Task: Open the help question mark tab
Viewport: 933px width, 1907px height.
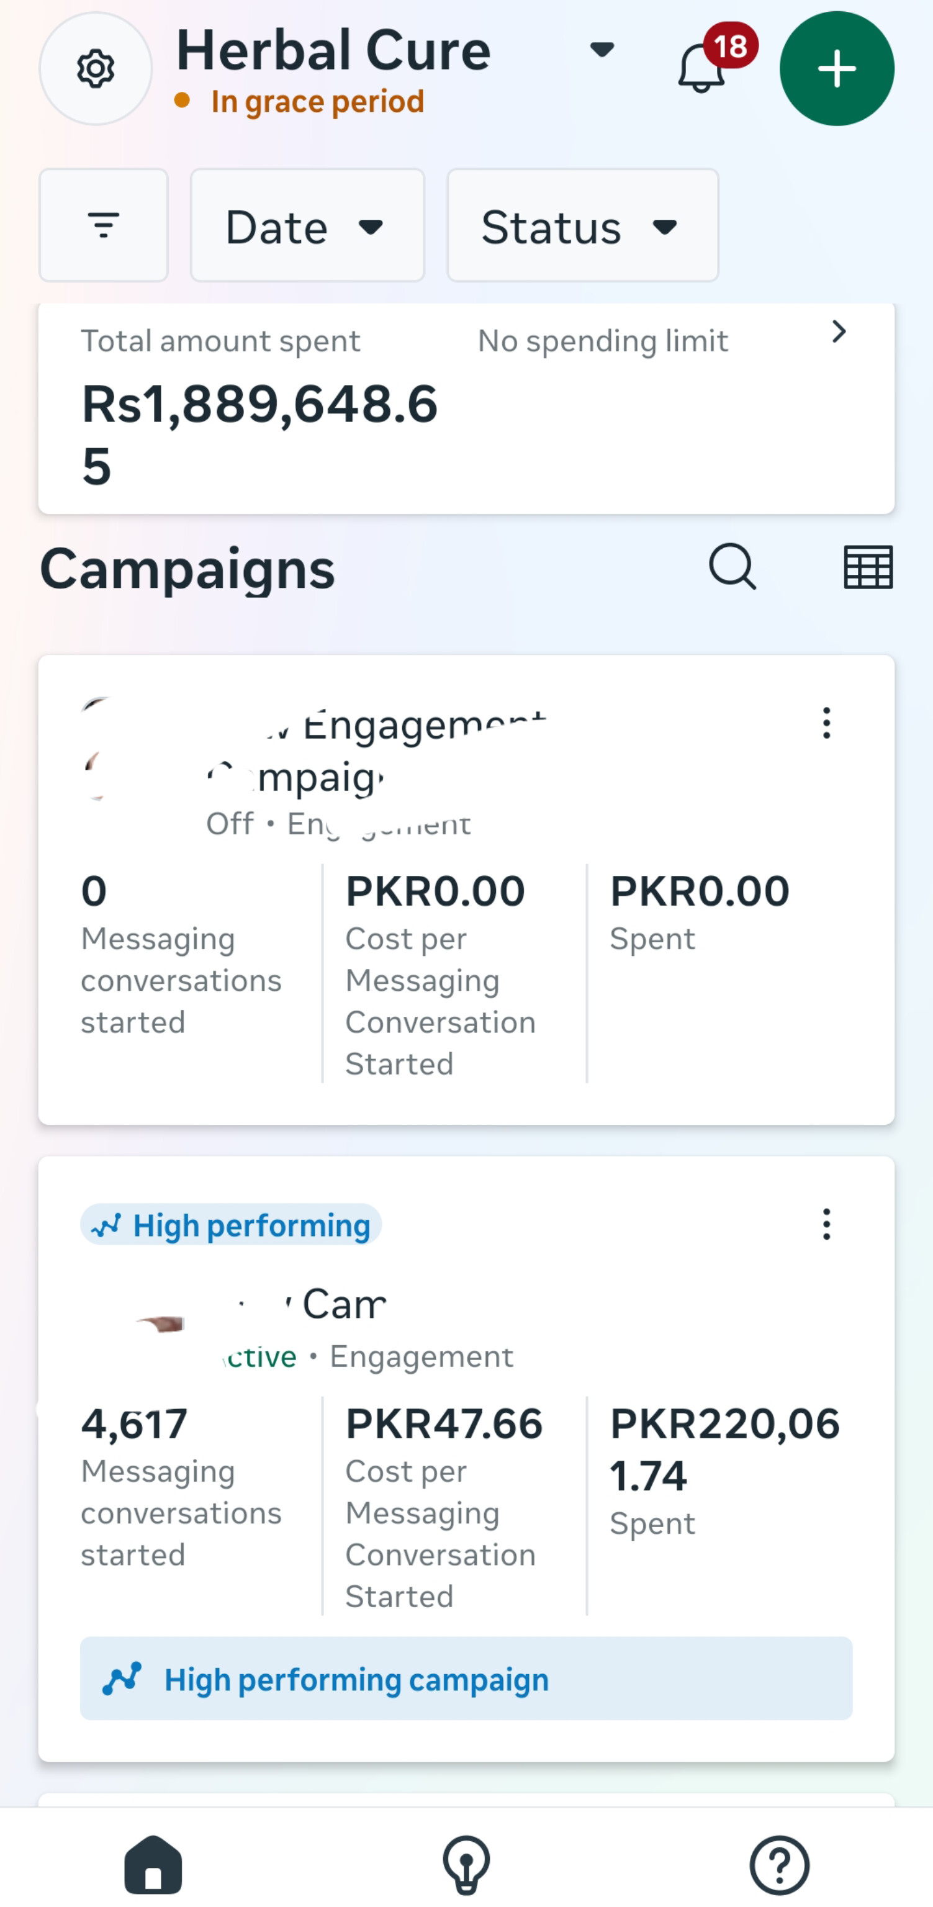Action: [x=780, y=1864]
